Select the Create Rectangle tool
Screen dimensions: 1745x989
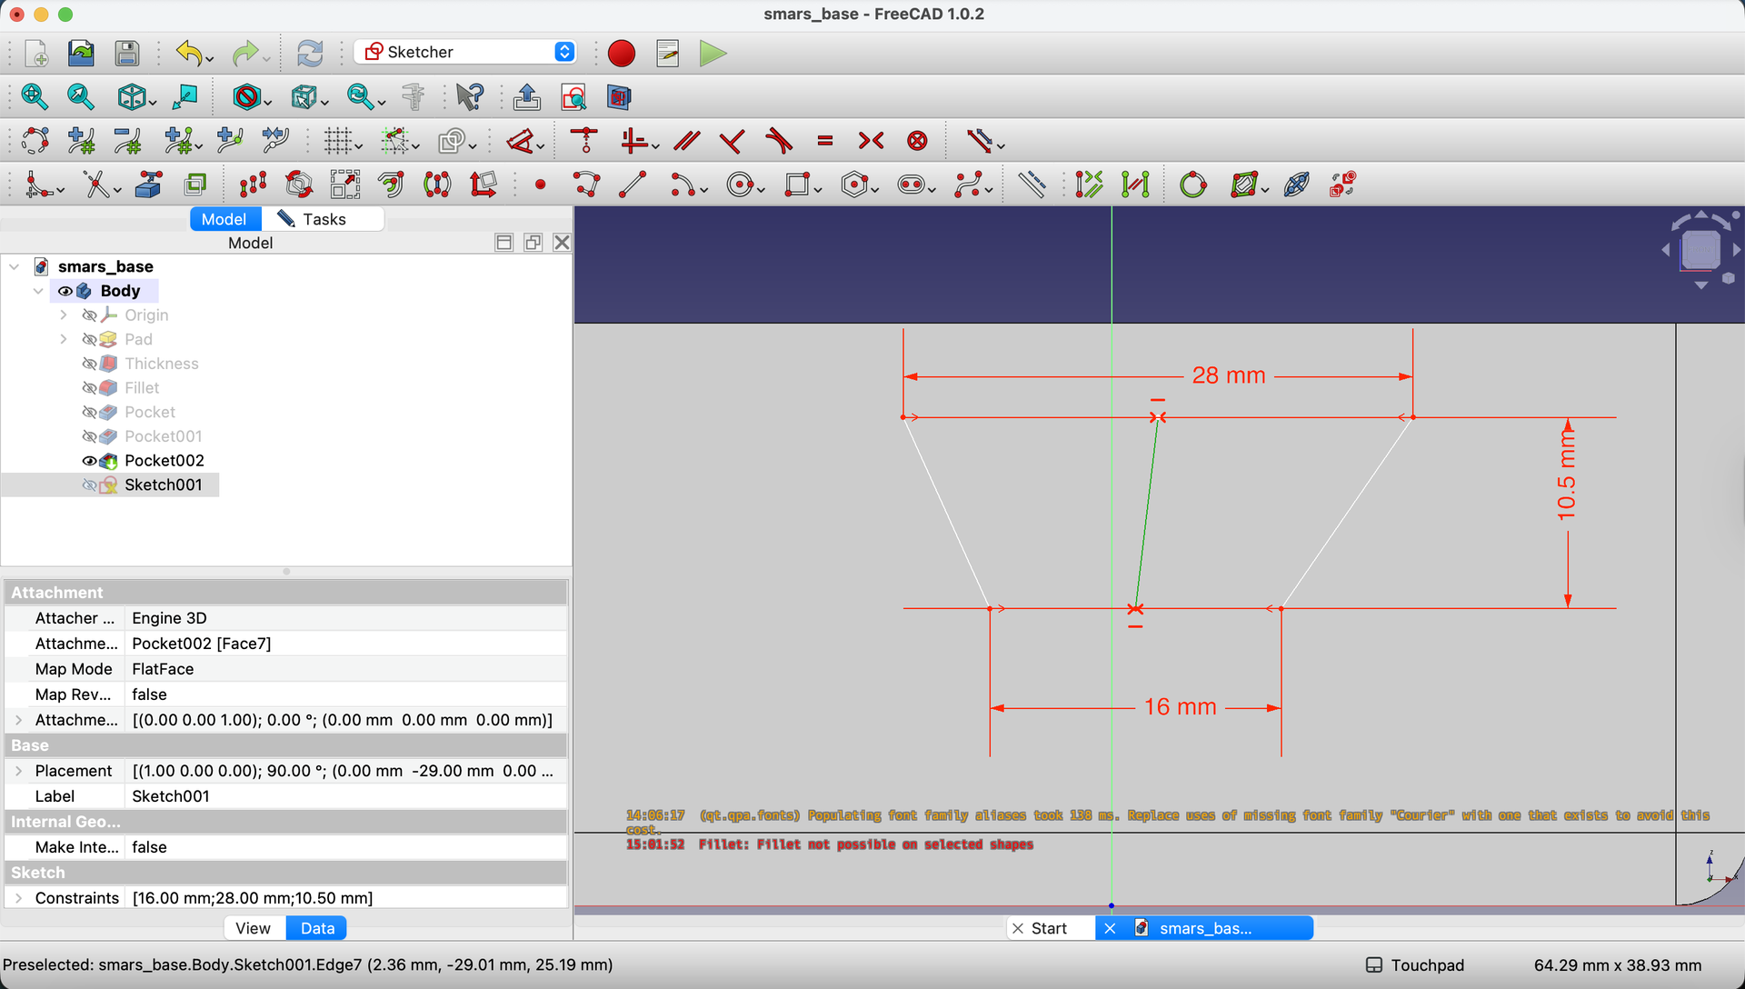tap(797, 185)
